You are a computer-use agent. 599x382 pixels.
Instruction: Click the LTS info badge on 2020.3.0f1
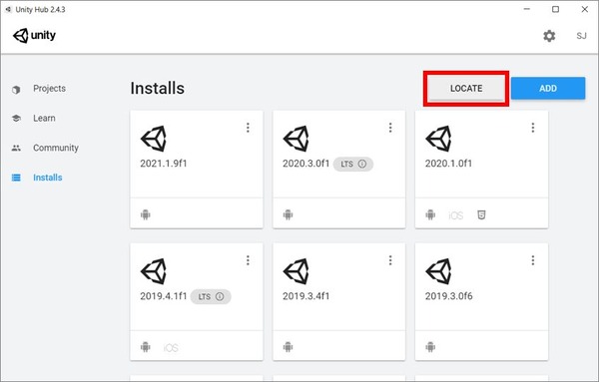pos(353,165)
